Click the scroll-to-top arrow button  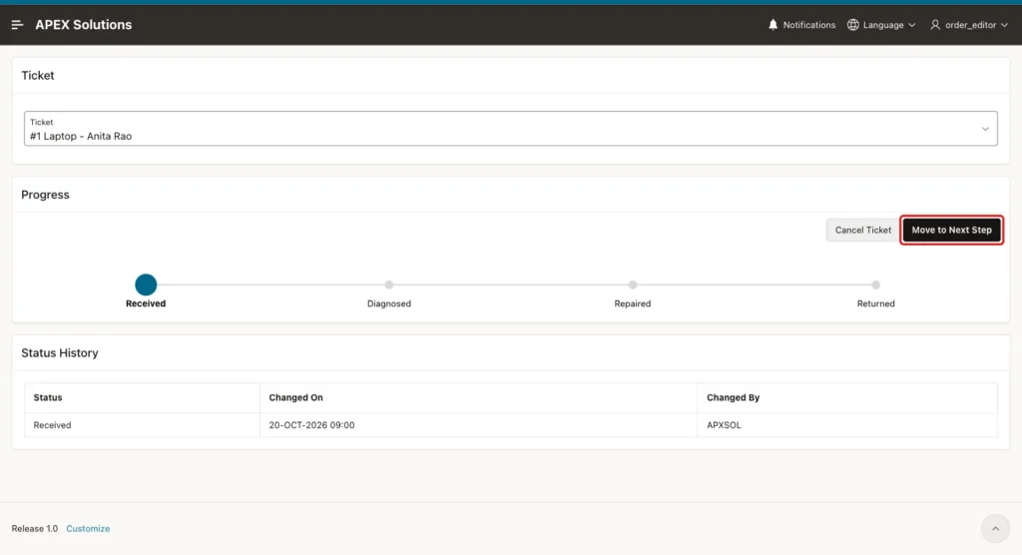click(995, 528)
